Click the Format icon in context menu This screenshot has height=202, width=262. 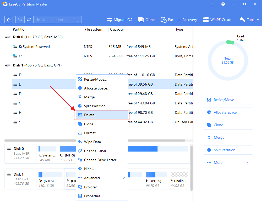click(x=80, y=133)
